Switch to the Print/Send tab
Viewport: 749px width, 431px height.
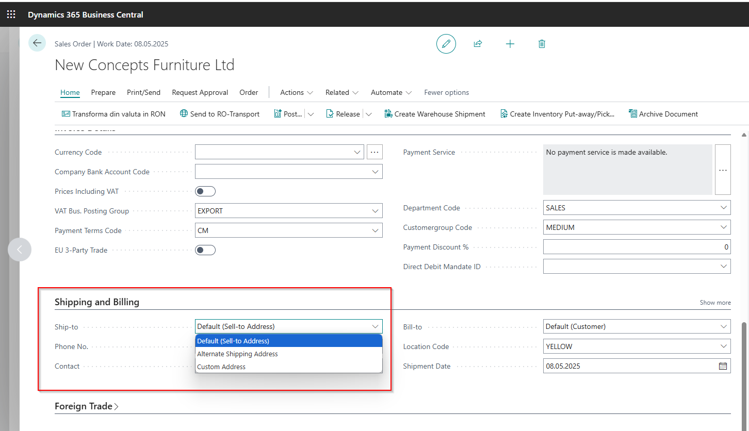(143, 93)
